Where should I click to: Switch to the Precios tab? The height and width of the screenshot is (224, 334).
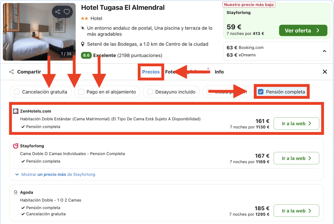[x=151, y=72]
